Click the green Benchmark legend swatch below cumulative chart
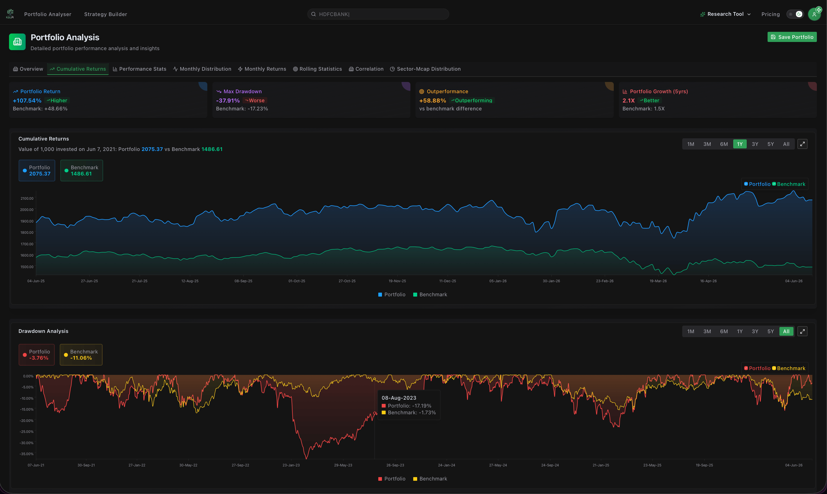 [415, 295]
